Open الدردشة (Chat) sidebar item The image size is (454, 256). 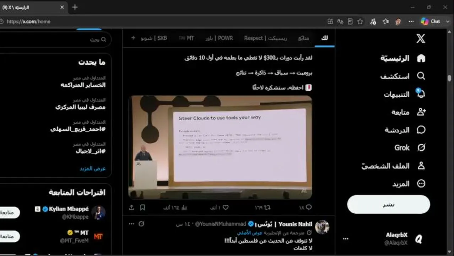click(x=405, y=130)
